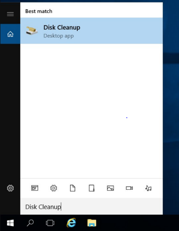
Task: Filter results by Videos camera icon
Action: [129, 188]
